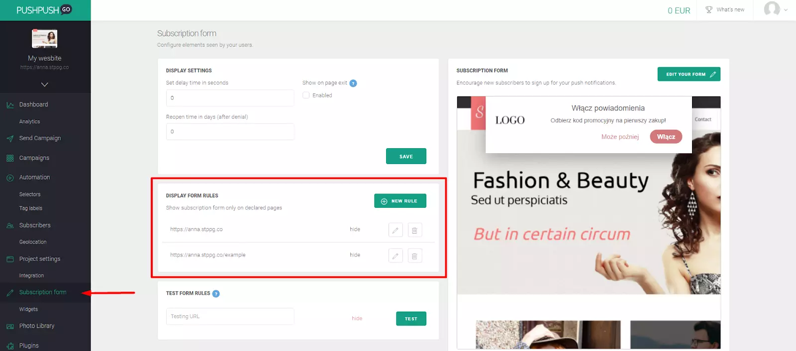Select Subscription form in the sidebar
Viewport: 796px width, 351px height.
(x=43, y=292)
